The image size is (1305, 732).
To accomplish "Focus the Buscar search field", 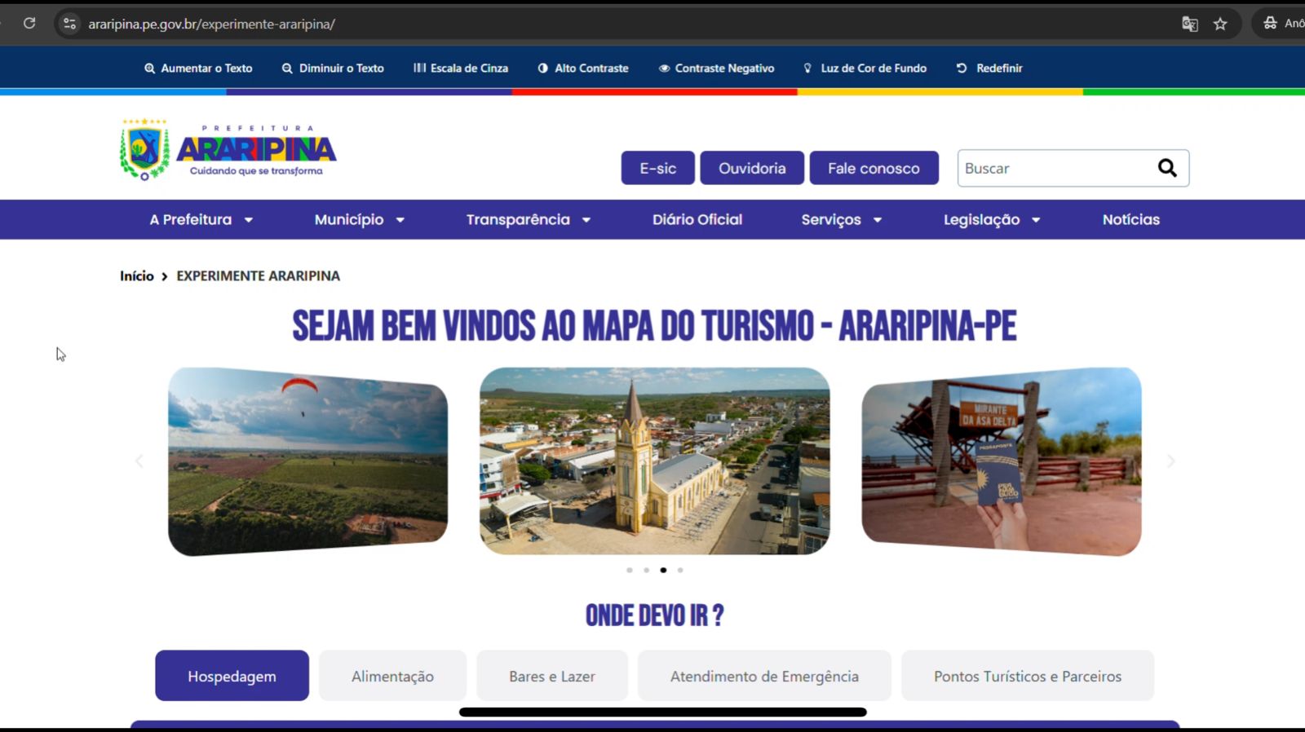I will click(x=1055, y=168).
